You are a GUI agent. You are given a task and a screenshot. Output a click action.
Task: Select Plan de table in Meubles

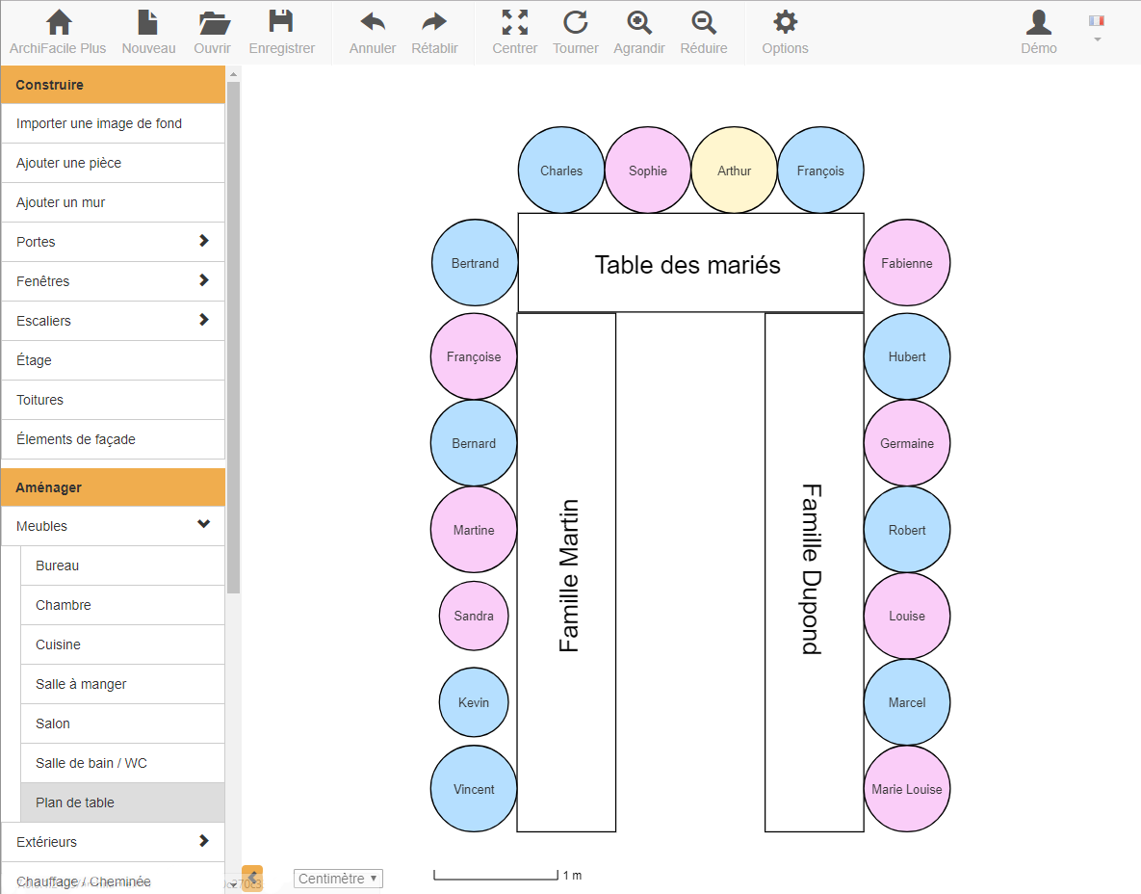pyautogui.click(x=122, y=802)
